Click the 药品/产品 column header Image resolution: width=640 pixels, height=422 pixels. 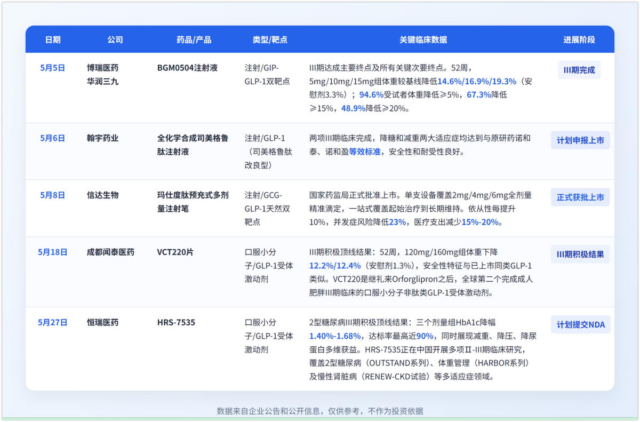pos(194,39)
